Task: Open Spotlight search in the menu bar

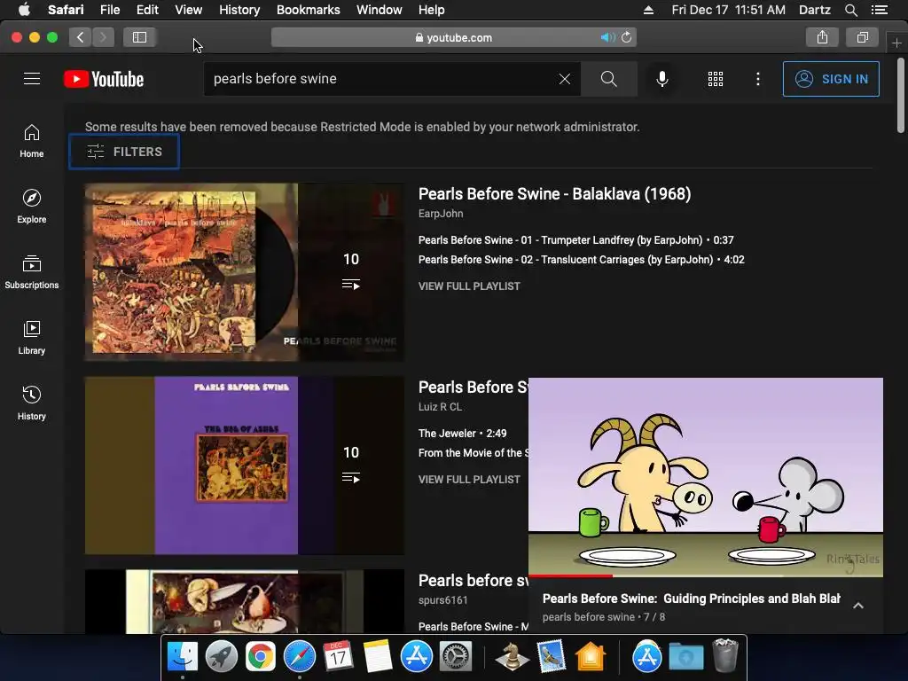Action: 850,10
